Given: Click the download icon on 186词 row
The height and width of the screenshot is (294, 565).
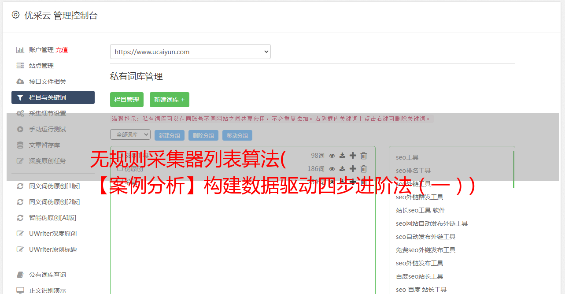Looking at the screenshot, I should coord(342,168).
